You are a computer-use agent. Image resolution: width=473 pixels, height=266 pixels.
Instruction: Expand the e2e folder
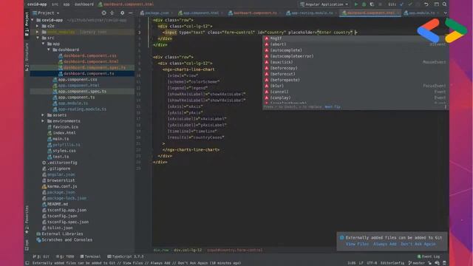[38, 27]
